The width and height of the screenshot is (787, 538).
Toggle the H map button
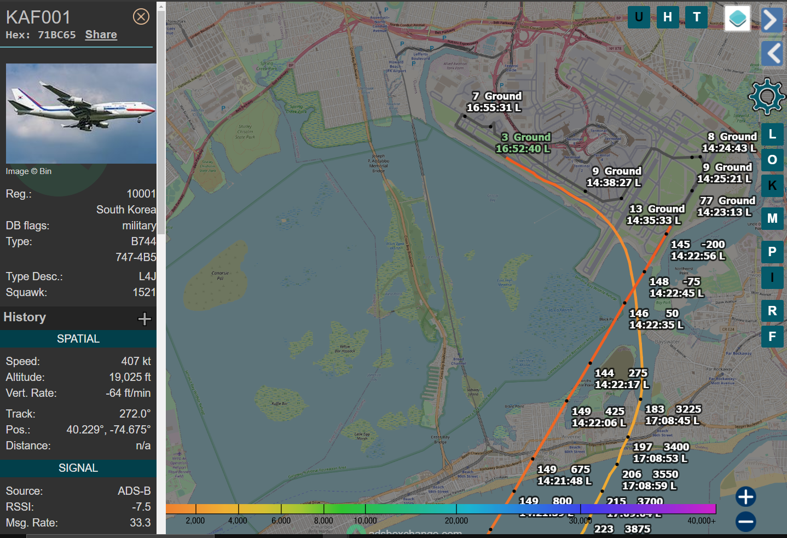click(x=668, y=17)
